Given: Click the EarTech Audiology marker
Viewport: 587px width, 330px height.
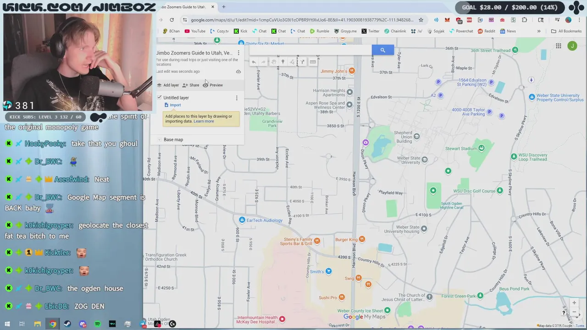Looking at the screenshot, I should (x=242, y=220).
